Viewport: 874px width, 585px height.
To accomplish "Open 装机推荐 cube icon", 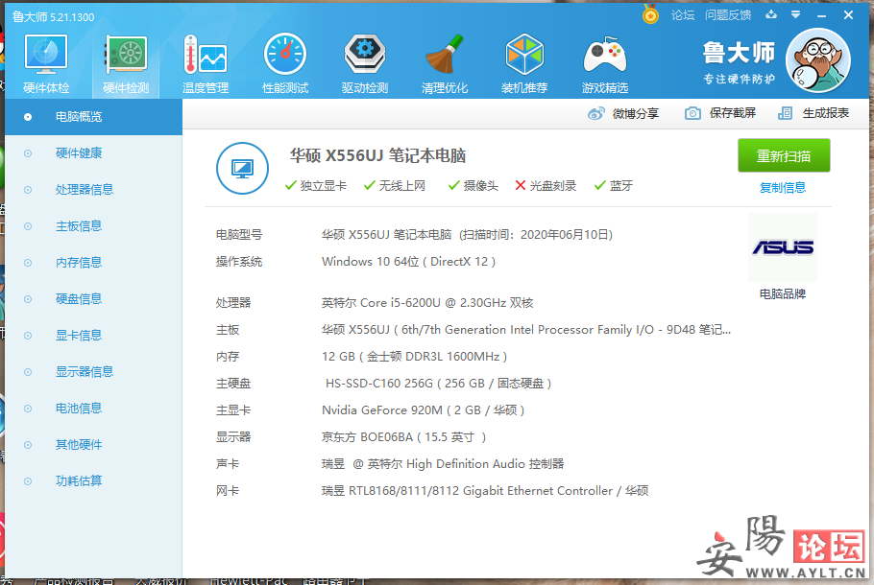I will coord(524,63).
